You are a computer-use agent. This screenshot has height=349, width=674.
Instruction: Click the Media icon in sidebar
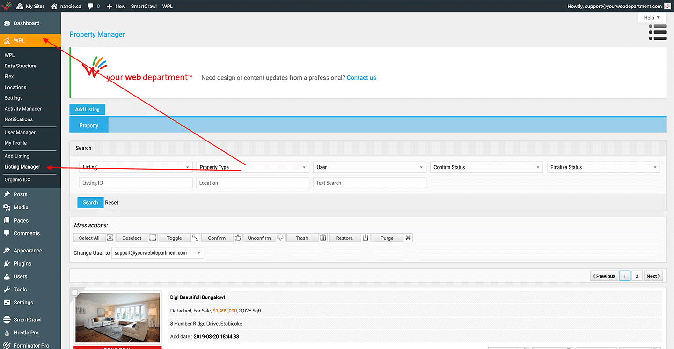(7, 208)
